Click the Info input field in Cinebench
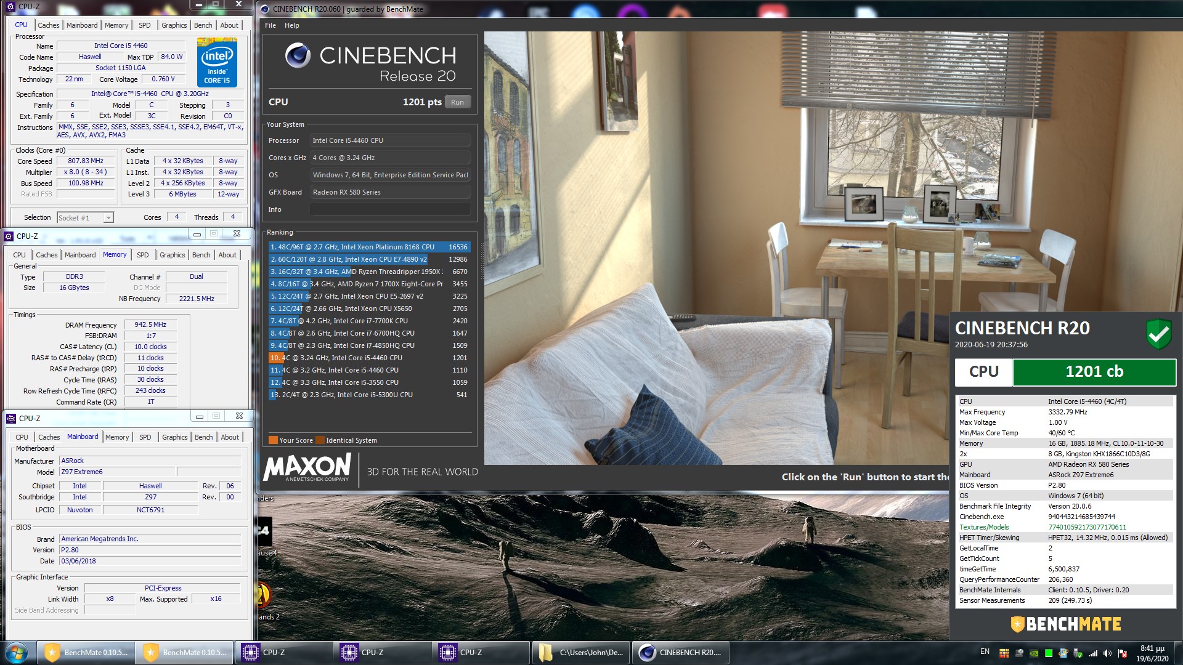 [390, 209]
